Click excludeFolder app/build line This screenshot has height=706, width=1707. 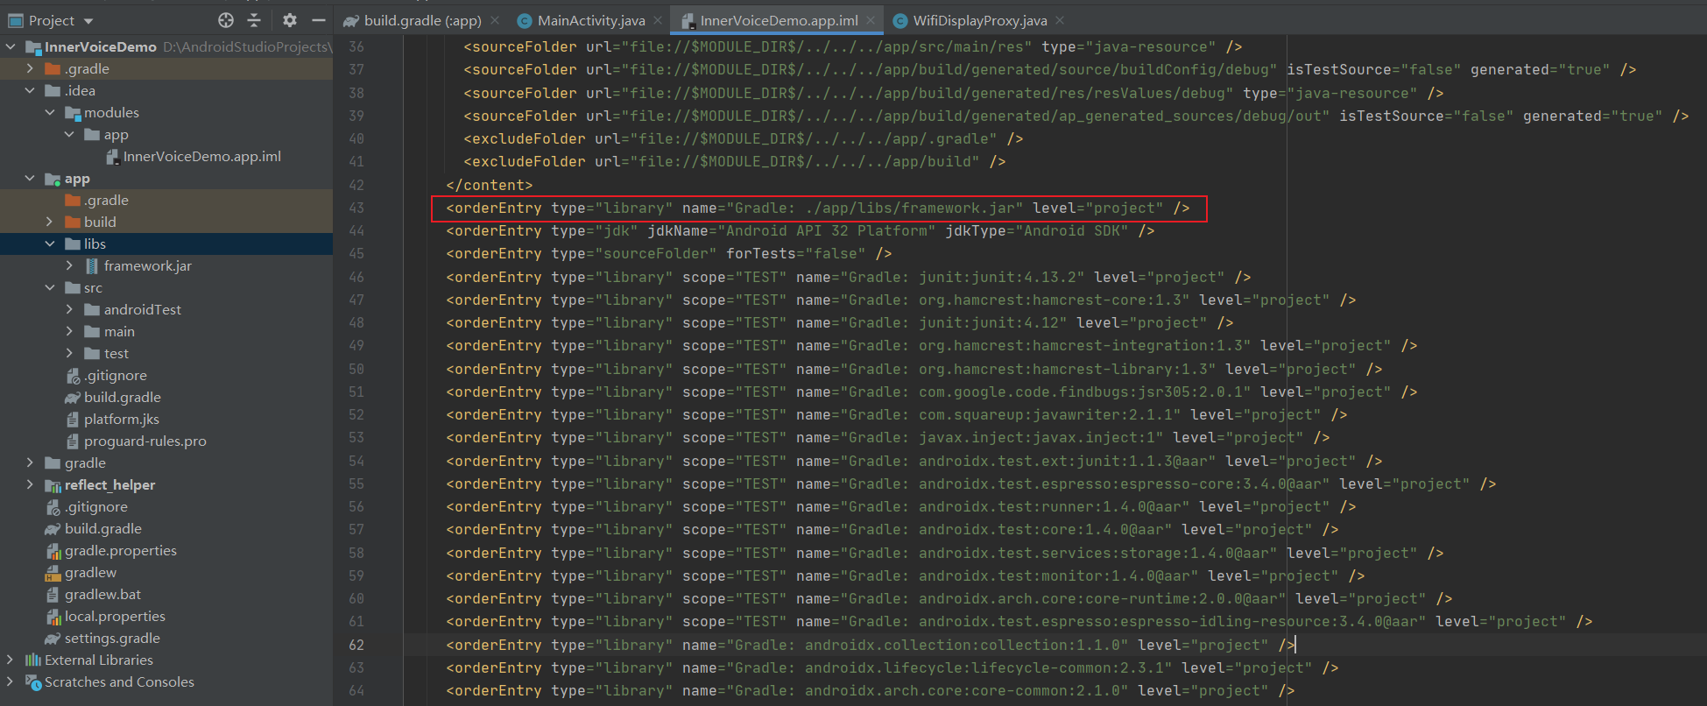[x=735, y=161]
